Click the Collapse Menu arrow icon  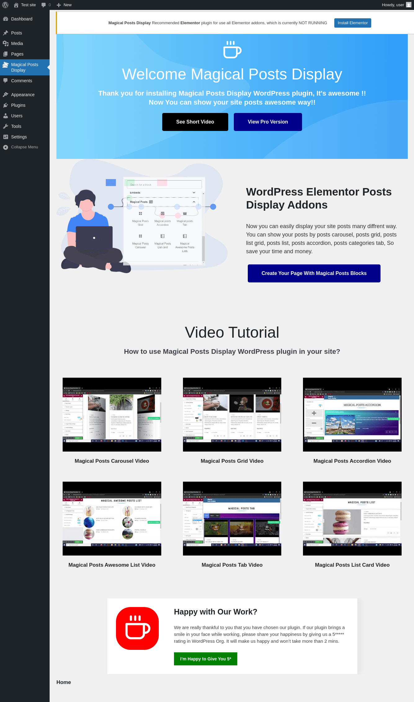[x=6, y=147]
